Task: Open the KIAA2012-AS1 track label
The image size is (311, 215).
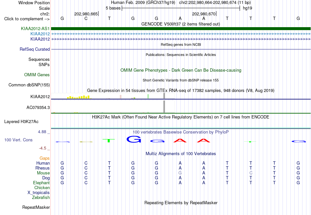Action: [x=35, y=28]
